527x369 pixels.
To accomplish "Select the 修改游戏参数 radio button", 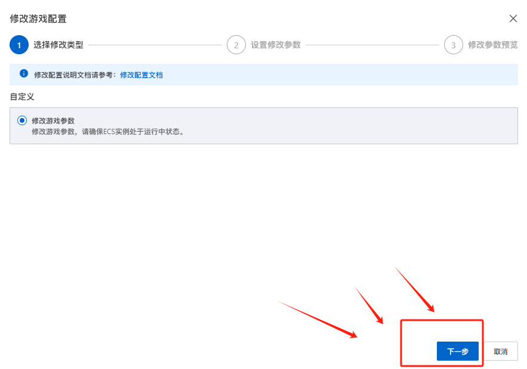I will tap(22, 120).
